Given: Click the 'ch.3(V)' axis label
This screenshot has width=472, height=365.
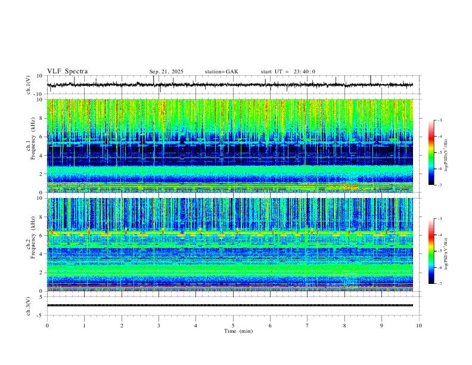Looking at the screenshot, I should [29, 306].
